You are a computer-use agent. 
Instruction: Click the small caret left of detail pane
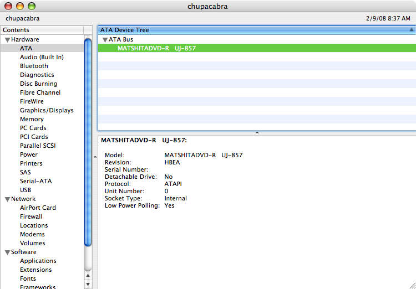pyautogui.click(x=95, y=157)
